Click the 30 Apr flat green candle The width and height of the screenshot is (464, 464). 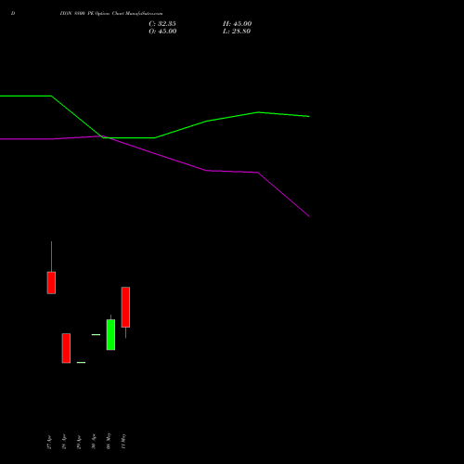click(96, 334)
